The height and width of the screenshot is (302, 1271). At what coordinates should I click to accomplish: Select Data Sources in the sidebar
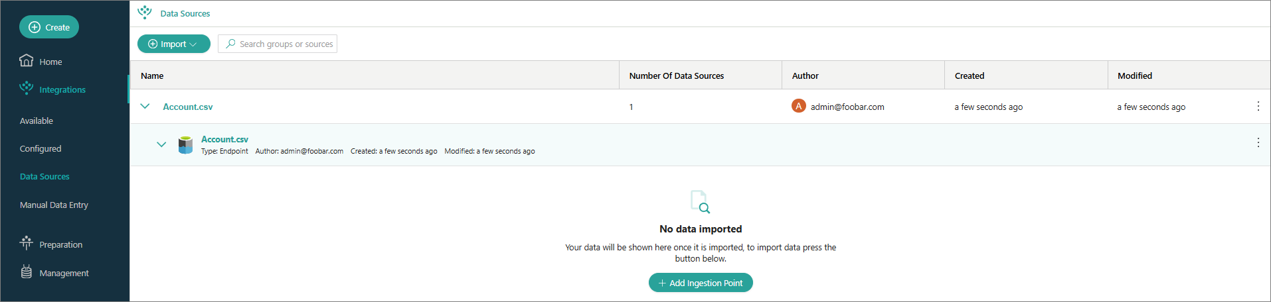44,176
